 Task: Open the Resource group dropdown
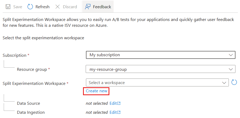(160, 69)
